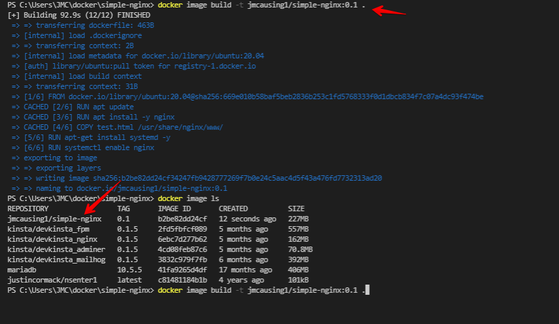This screenshot has width=559, height=324.
Task: Click the '406MB' size value
Action: (298, 270)
